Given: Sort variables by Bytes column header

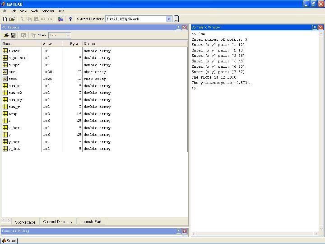Looking at the screenshot, I should [x=72, y=44].
